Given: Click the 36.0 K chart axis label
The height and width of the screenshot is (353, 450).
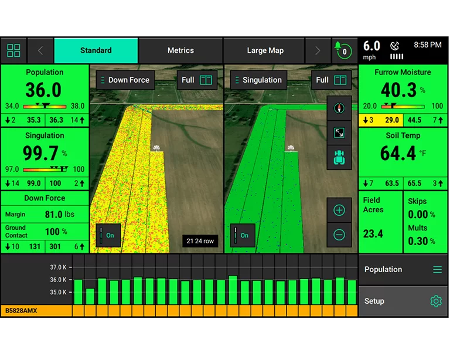Looking at the screenshot, I should (58, 280).
